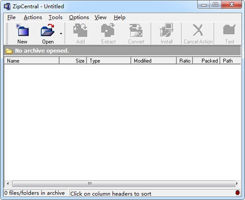Click the folder icon beside No archive opened

click(x=9, y=51)
